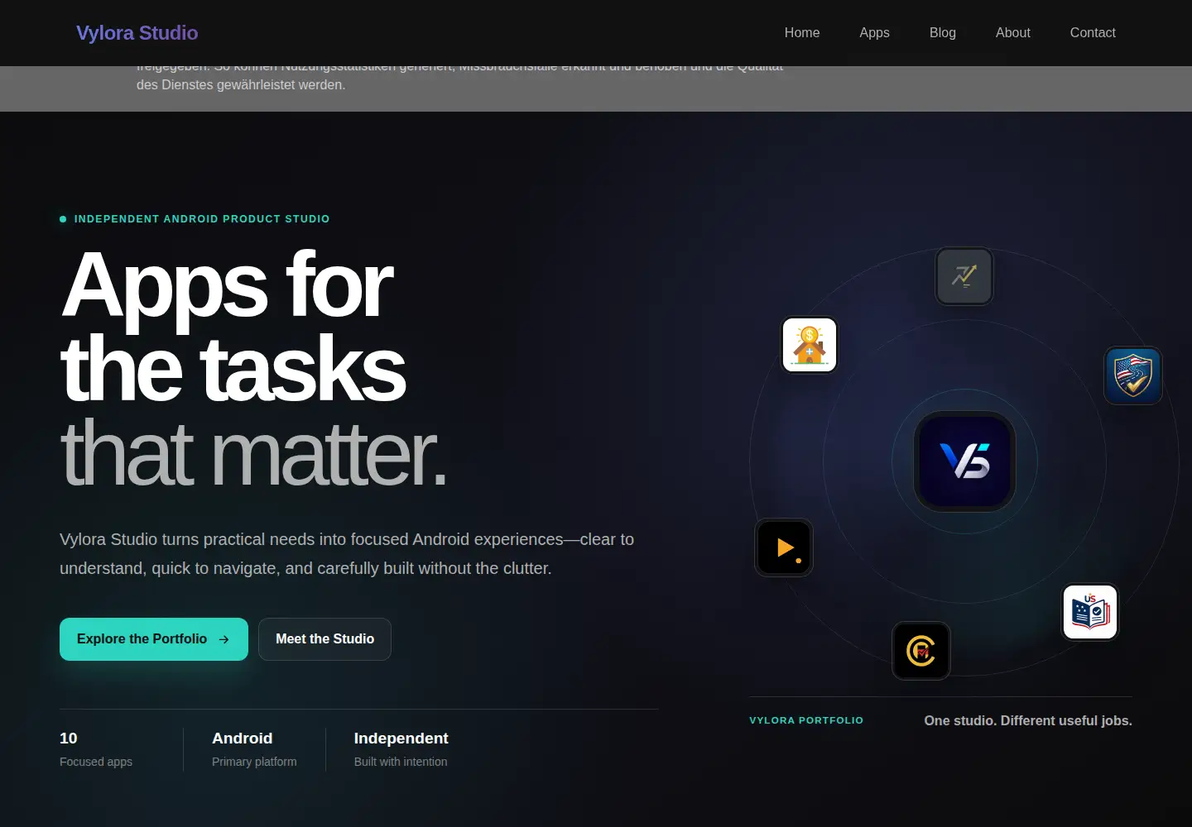Click the "Apps for the tasks" headline

(233, 327)
